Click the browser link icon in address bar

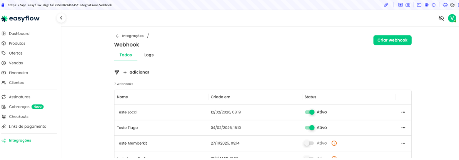point(386,5)
